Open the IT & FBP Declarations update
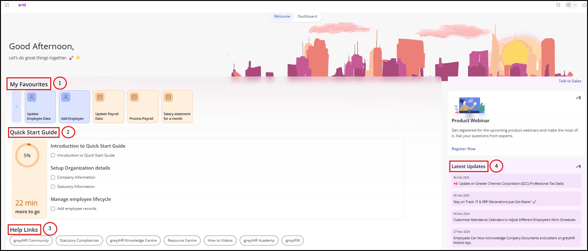Viewport: 588px width, 251px height. click(516, 199)
